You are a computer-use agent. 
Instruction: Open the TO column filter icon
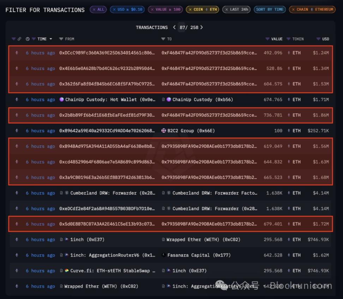(163, 39)
